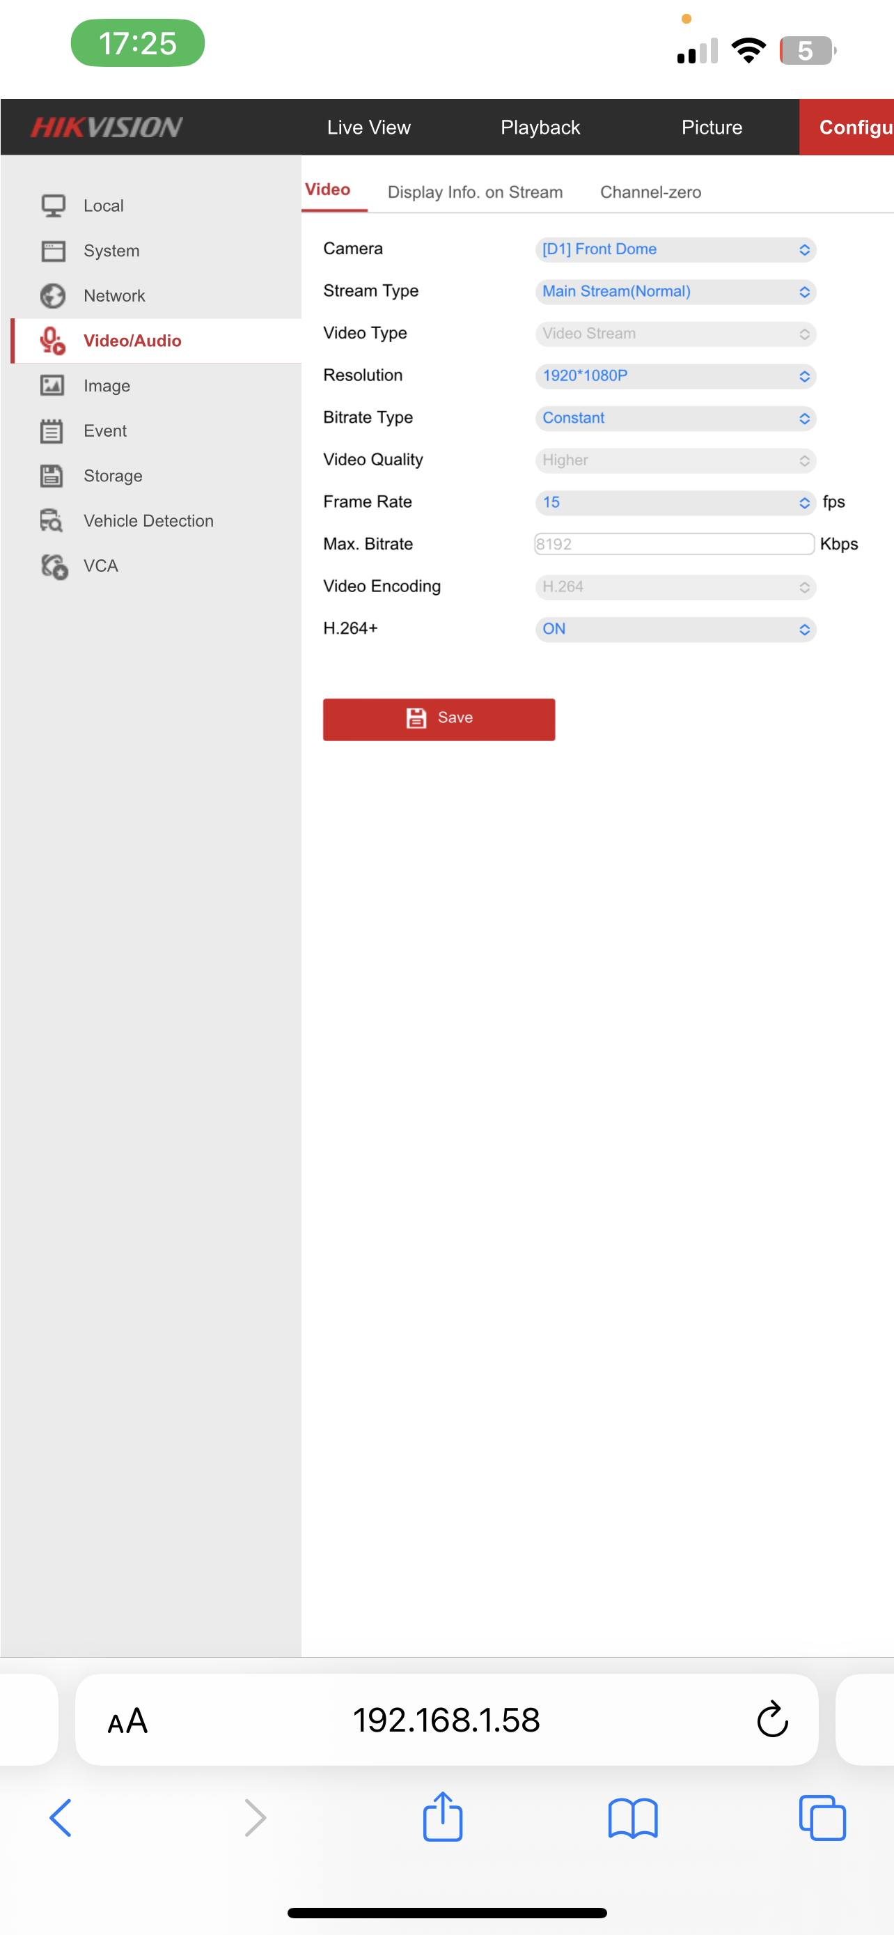Tap the Safari share icon
Viewport: 894px width, 1935px height.
coord(442,1817)
